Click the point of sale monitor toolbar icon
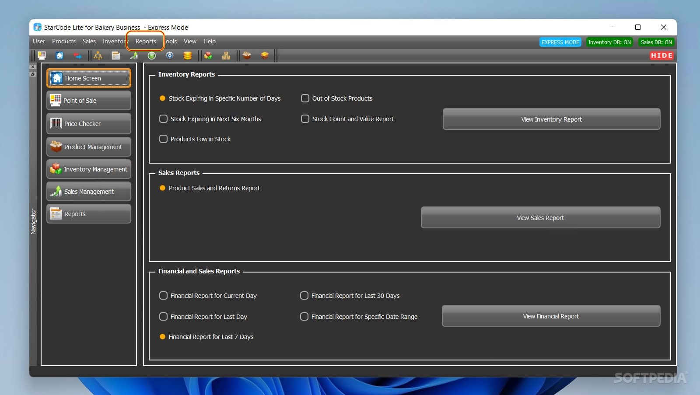The width and height of the screenshot is (700, 395). (x=42, y=56)
